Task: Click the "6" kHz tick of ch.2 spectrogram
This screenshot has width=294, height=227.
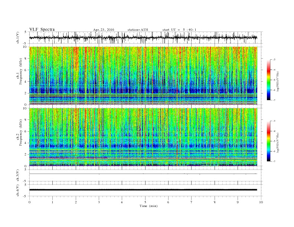Action: point(26,131)
